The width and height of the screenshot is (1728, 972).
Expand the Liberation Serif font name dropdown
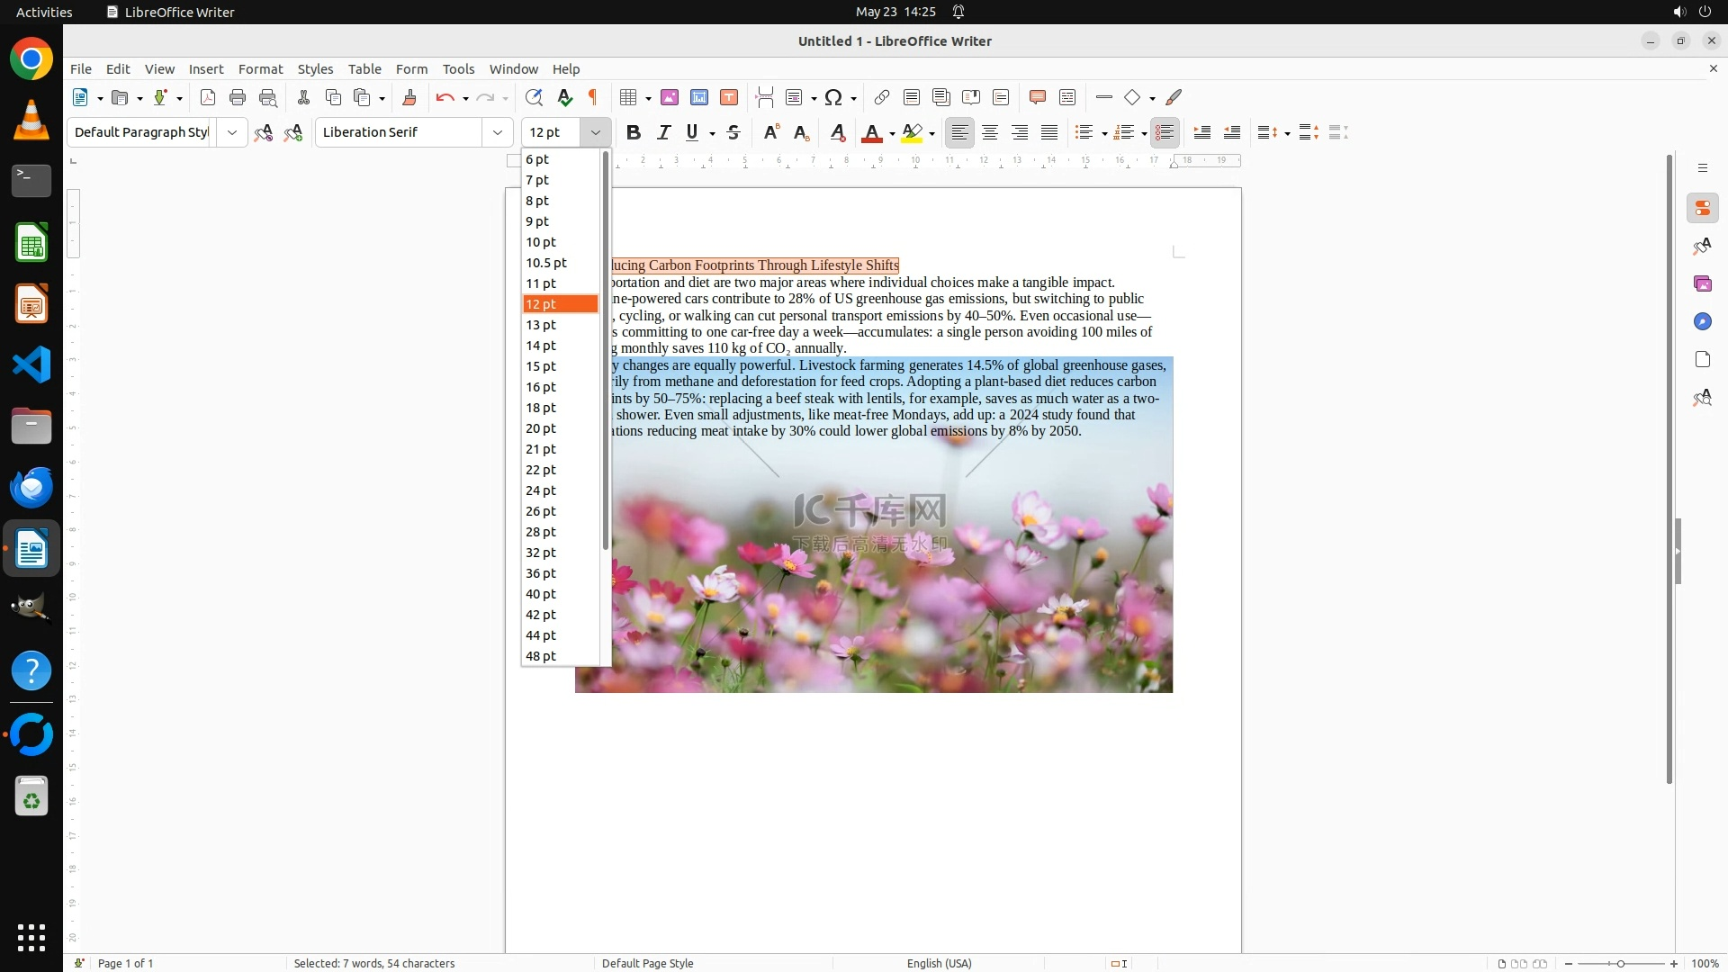(497, 132)
